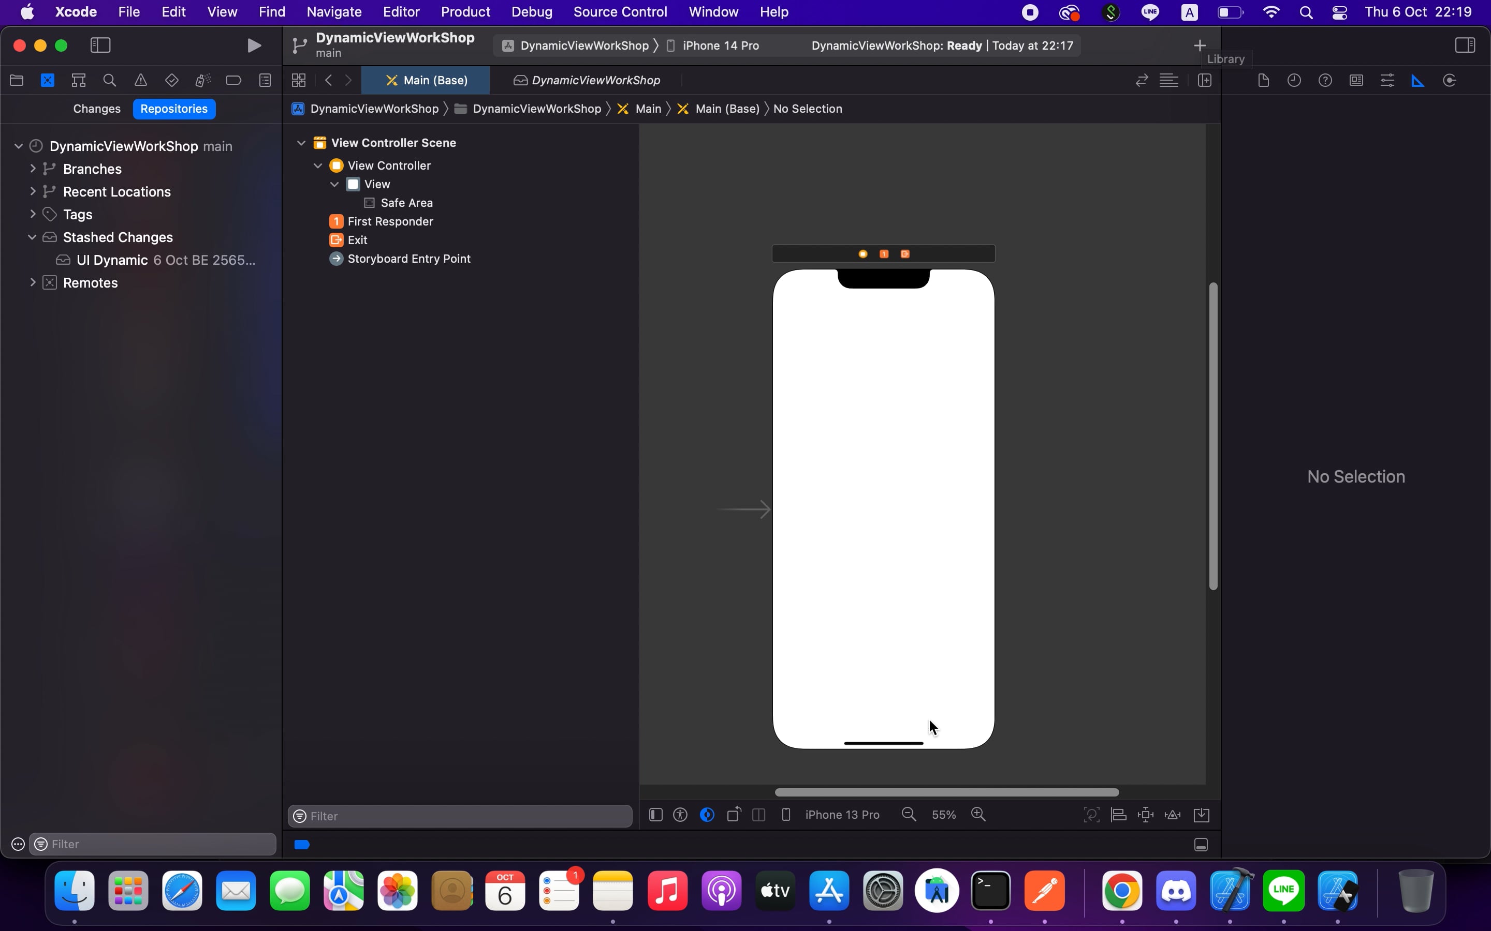Image resolution: width=1491 pixels, height=931 pixels.
Task: Click the Run button to build the project
Action: (x=254, y=45)
